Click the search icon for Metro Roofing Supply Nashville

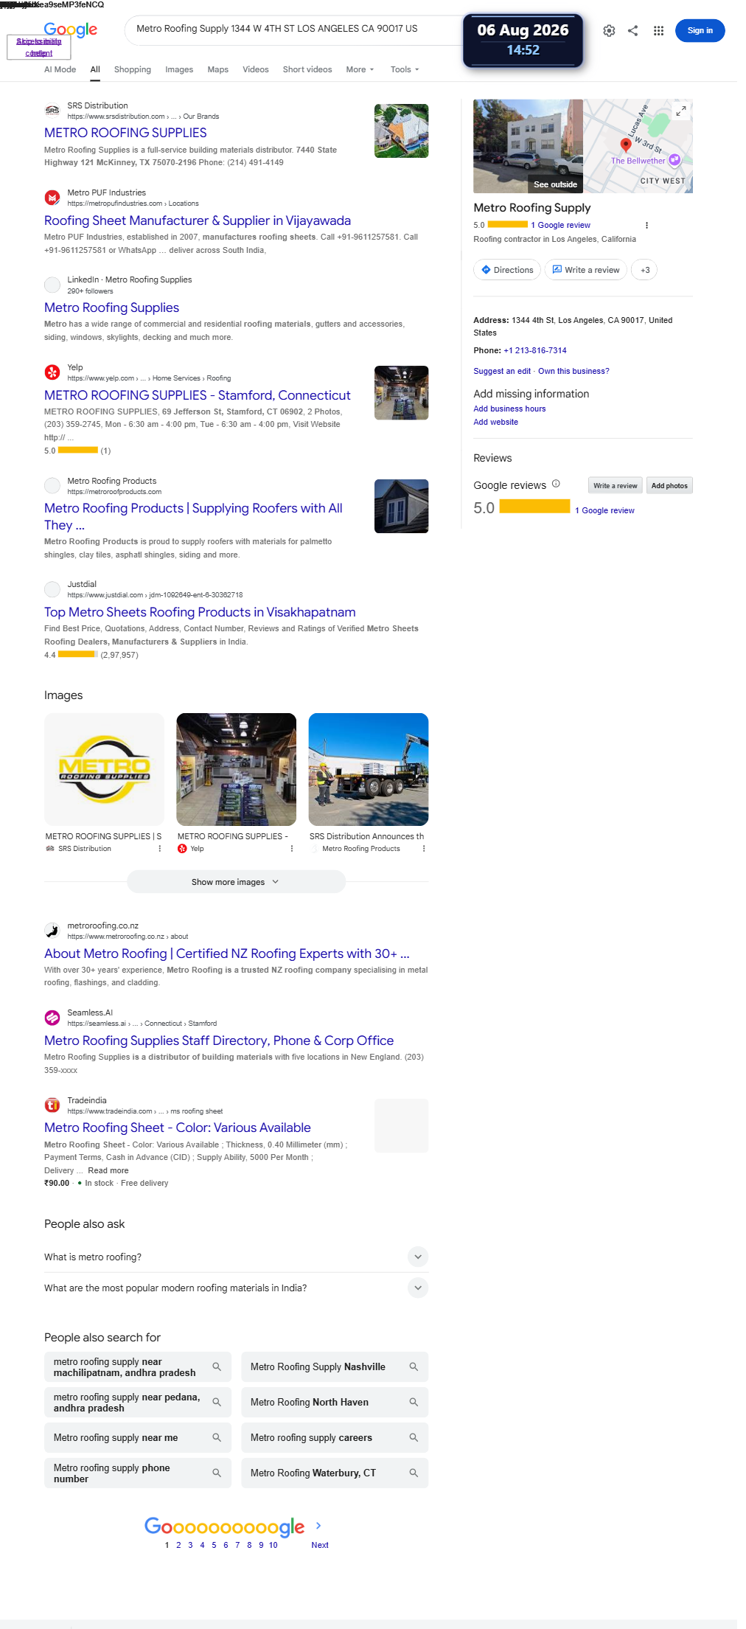(x=414, y=1367)
